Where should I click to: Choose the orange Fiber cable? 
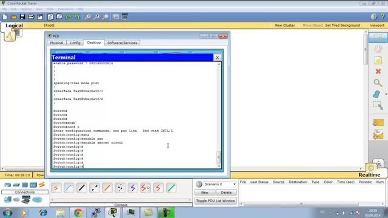click(107, 188)
